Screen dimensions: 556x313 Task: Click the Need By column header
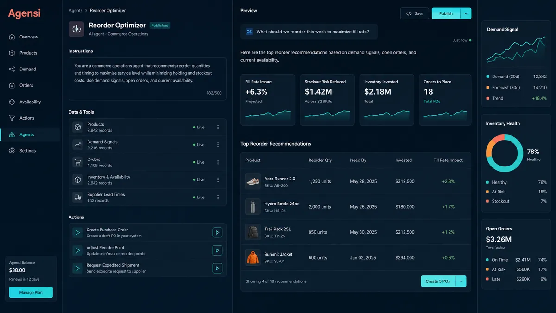(358, 160)
